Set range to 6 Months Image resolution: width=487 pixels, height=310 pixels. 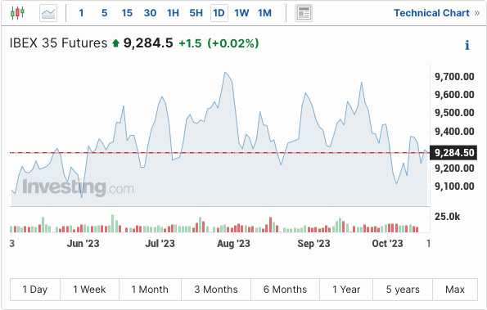(x=285, y=290)
